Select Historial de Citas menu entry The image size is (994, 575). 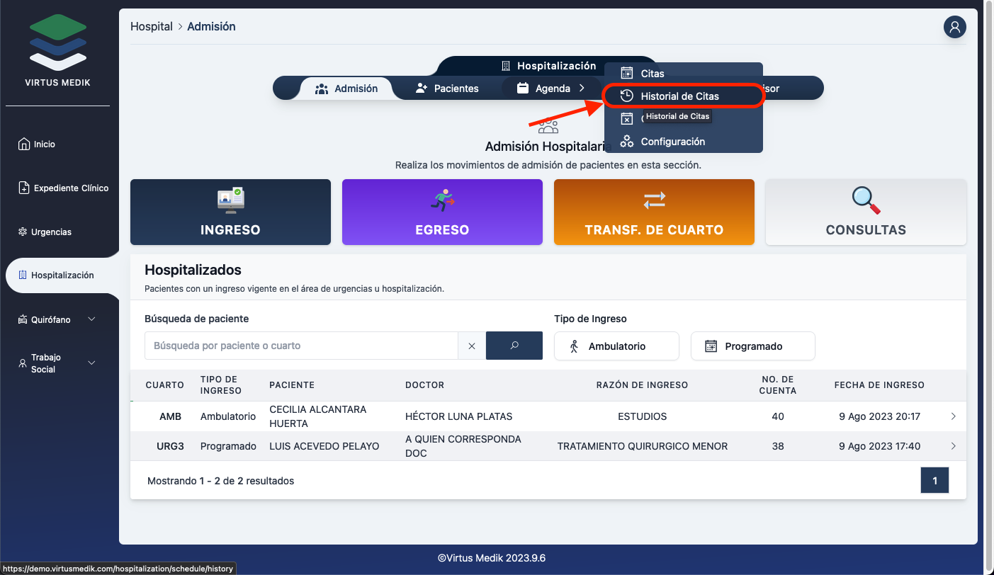(x=679, y=96)
